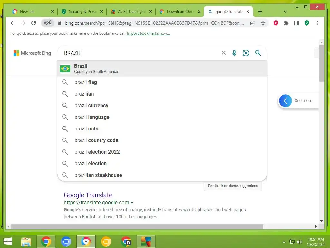Expand the tab search chevron
This screenshot has height=248, width=330.
click(285, 12)
